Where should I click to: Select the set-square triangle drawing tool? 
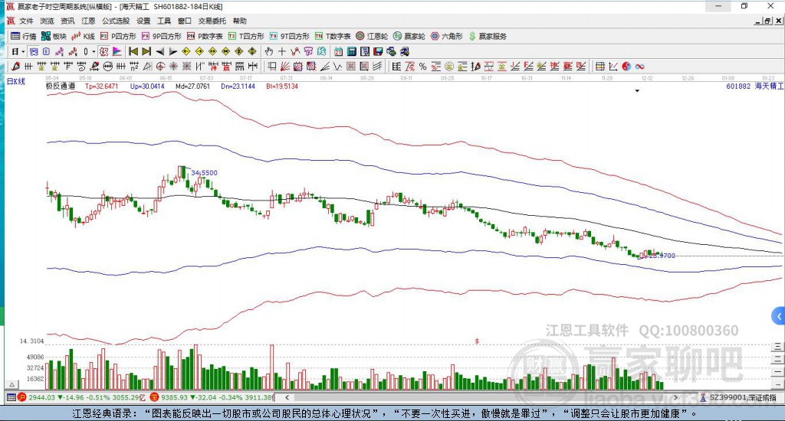point(147,67)
